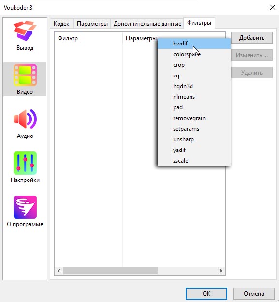Choose unsharp filter from menu

194,139
